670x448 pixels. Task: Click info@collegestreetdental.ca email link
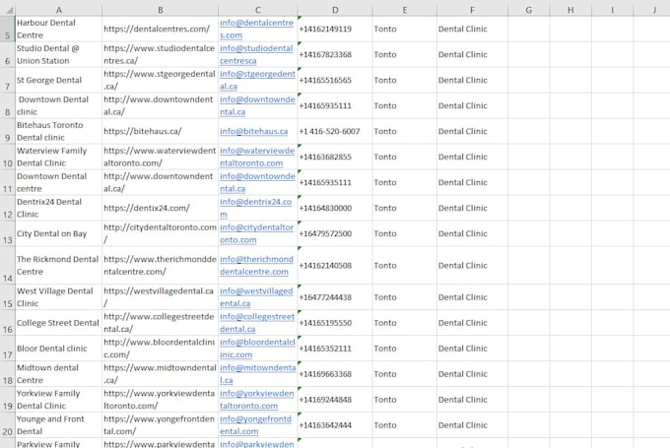click(257, 323)
